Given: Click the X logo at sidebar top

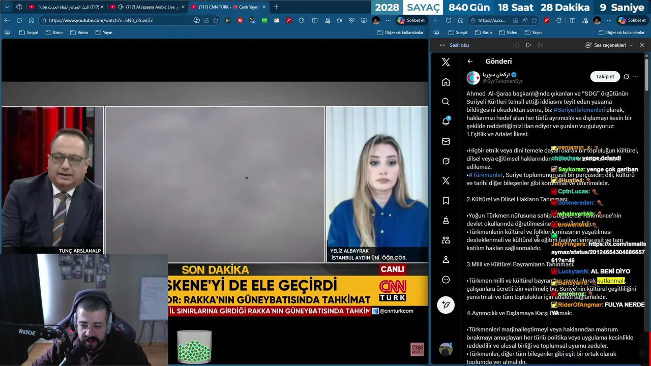Looking at the screenshot, I should [x=446, y=62].
